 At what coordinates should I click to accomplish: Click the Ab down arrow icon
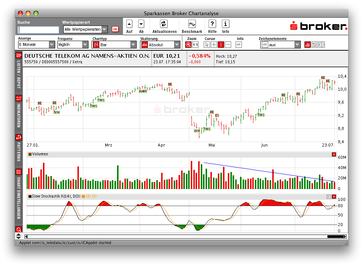(x=141, y=24)
